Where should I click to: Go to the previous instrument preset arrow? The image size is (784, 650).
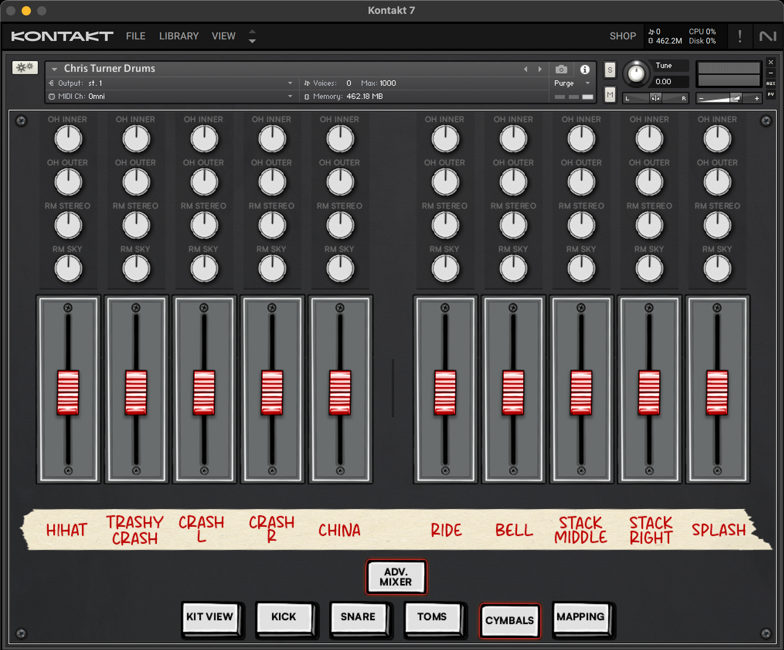[x=525, y=69]
